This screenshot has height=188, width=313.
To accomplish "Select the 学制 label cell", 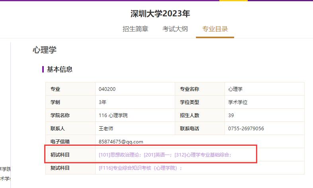I will [x=70, y=102].
